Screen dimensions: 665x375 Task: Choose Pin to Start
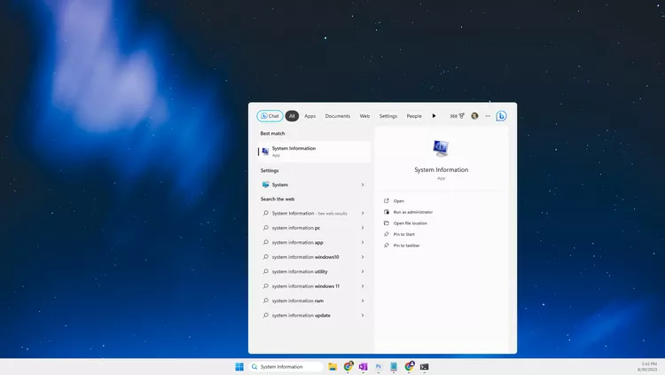[x=403, y=234]
